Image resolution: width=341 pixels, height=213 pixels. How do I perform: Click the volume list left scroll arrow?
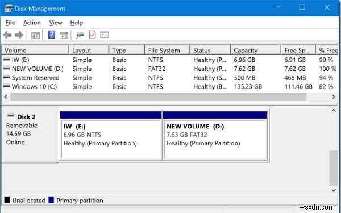[x=6, y=97]
